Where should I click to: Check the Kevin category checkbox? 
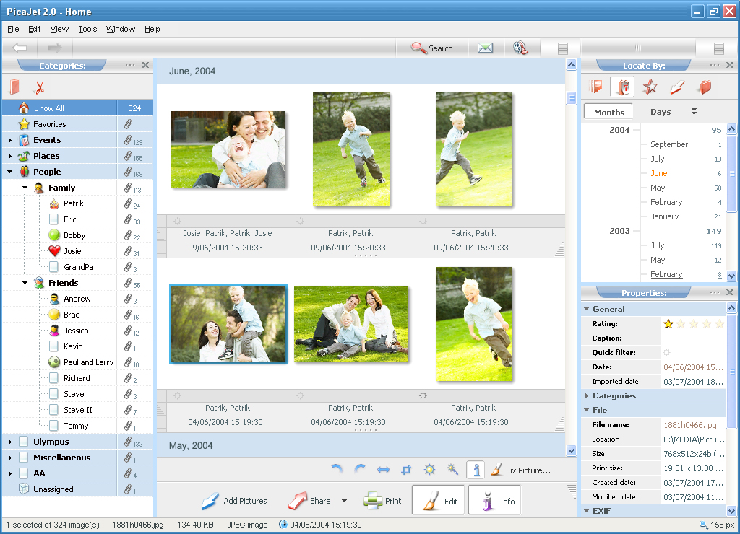[54, 346]
